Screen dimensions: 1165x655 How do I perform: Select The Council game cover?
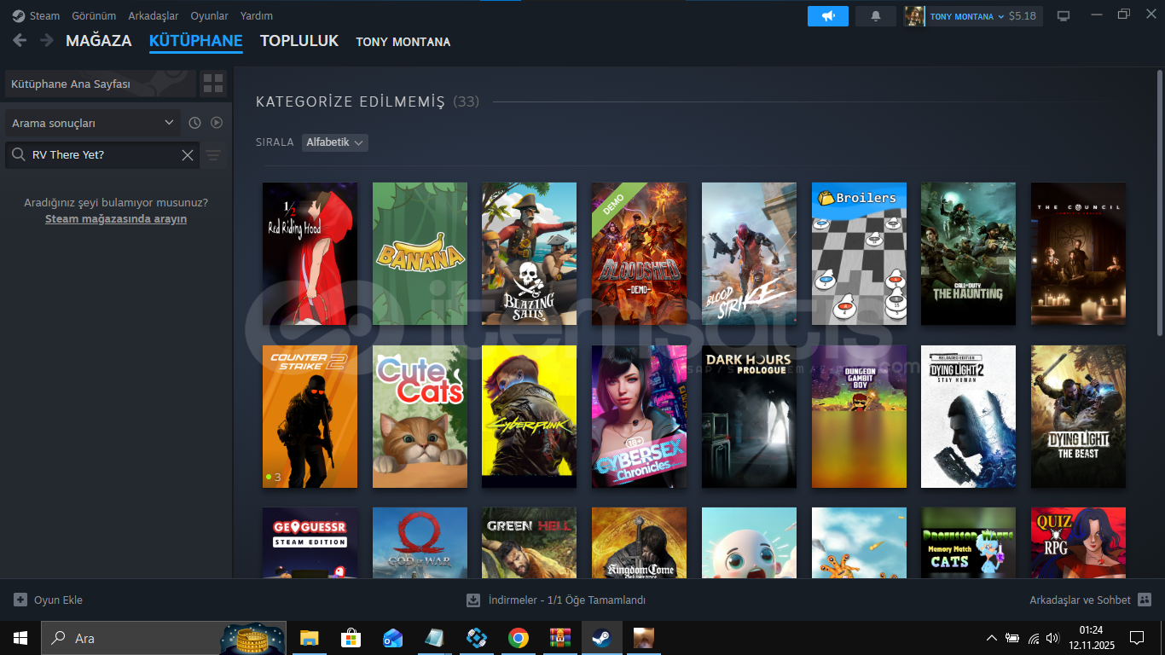pos(1078,253)
